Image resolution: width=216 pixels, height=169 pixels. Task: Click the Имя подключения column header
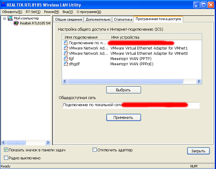[x=85, y=37]
